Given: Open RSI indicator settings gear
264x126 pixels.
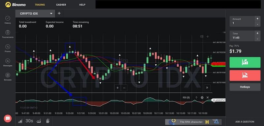Looking at the screenshot, I should [202, 97].
